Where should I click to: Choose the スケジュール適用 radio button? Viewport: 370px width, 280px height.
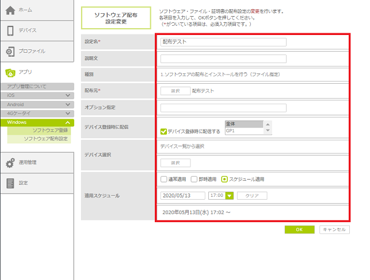tap(224, 179)
